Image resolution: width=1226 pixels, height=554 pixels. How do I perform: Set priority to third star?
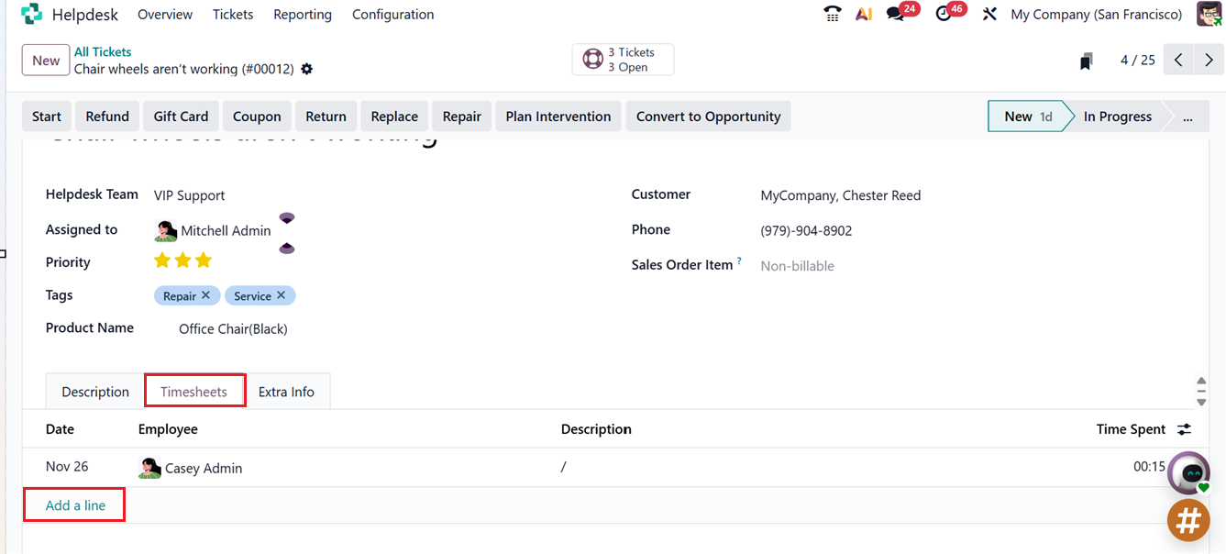(x=204, y=261)
